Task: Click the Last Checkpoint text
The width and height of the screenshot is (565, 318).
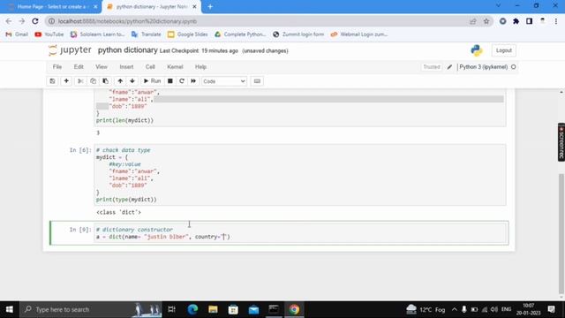Action: pos(199,51)
